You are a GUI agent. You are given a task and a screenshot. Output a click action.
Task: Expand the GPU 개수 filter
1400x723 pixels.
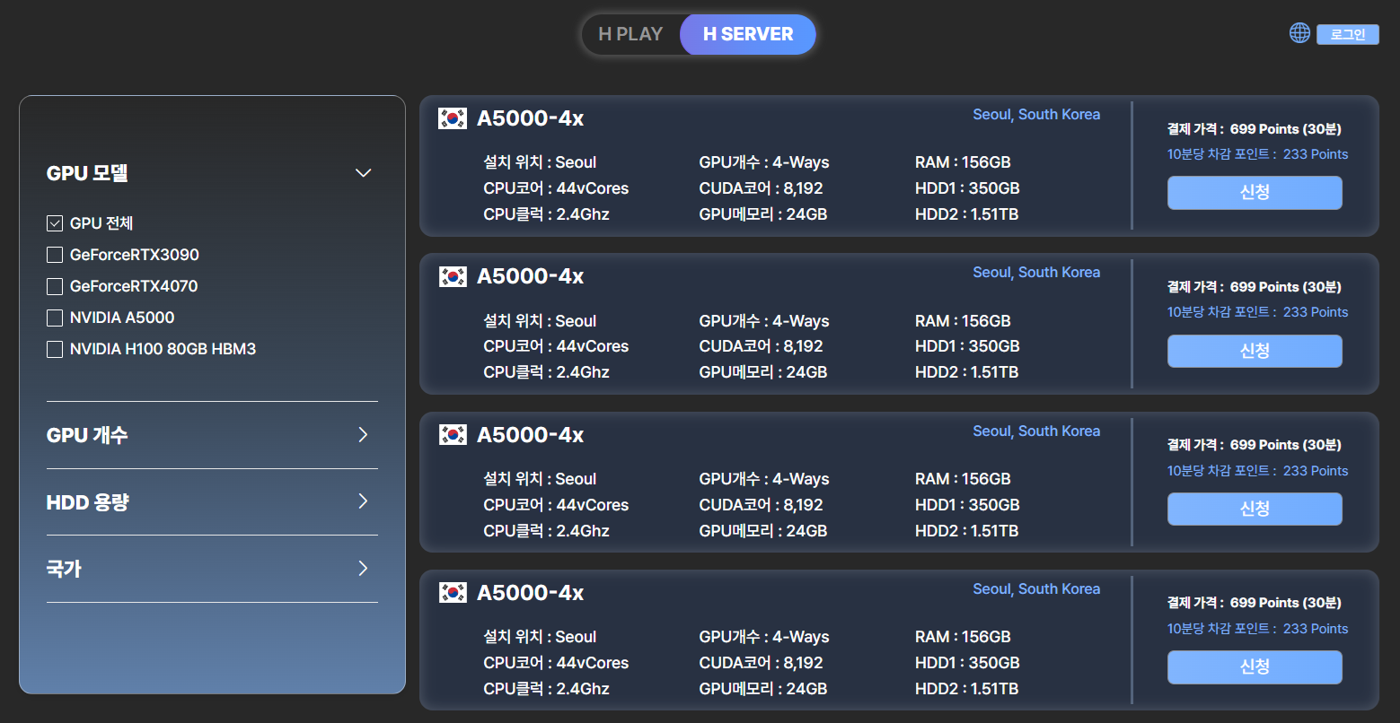click(363, 435)
